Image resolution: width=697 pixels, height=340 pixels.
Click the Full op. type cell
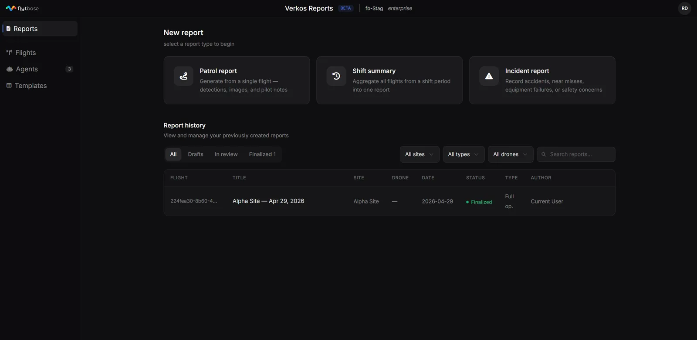click(x=509, y=201)
